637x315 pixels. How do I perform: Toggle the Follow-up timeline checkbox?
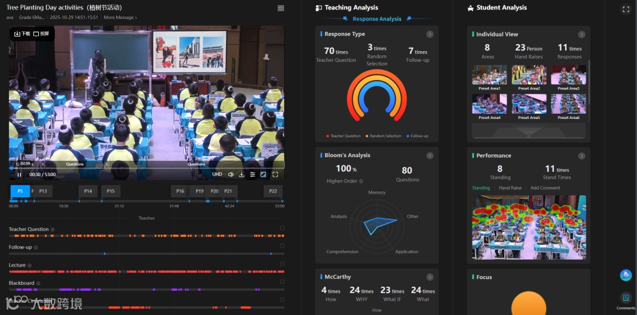(x=283, y=246)
